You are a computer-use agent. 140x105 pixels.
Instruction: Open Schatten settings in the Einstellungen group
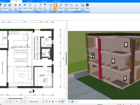(x=71, y=6)
